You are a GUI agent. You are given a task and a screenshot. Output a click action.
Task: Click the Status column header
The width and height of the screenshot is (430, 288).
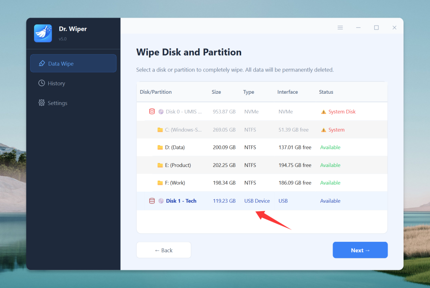click(x=326, y=92)
